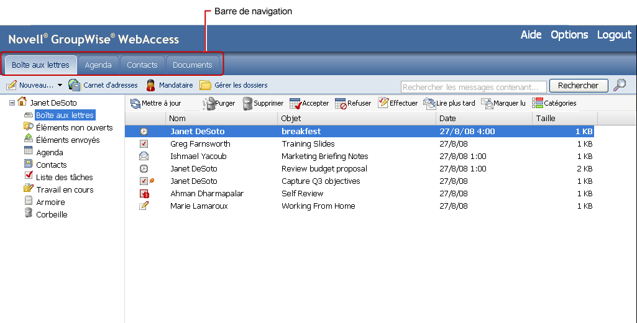Open Working From Home message
The width and height of the screenshot is (637, 323).
[x=318, y=206]
